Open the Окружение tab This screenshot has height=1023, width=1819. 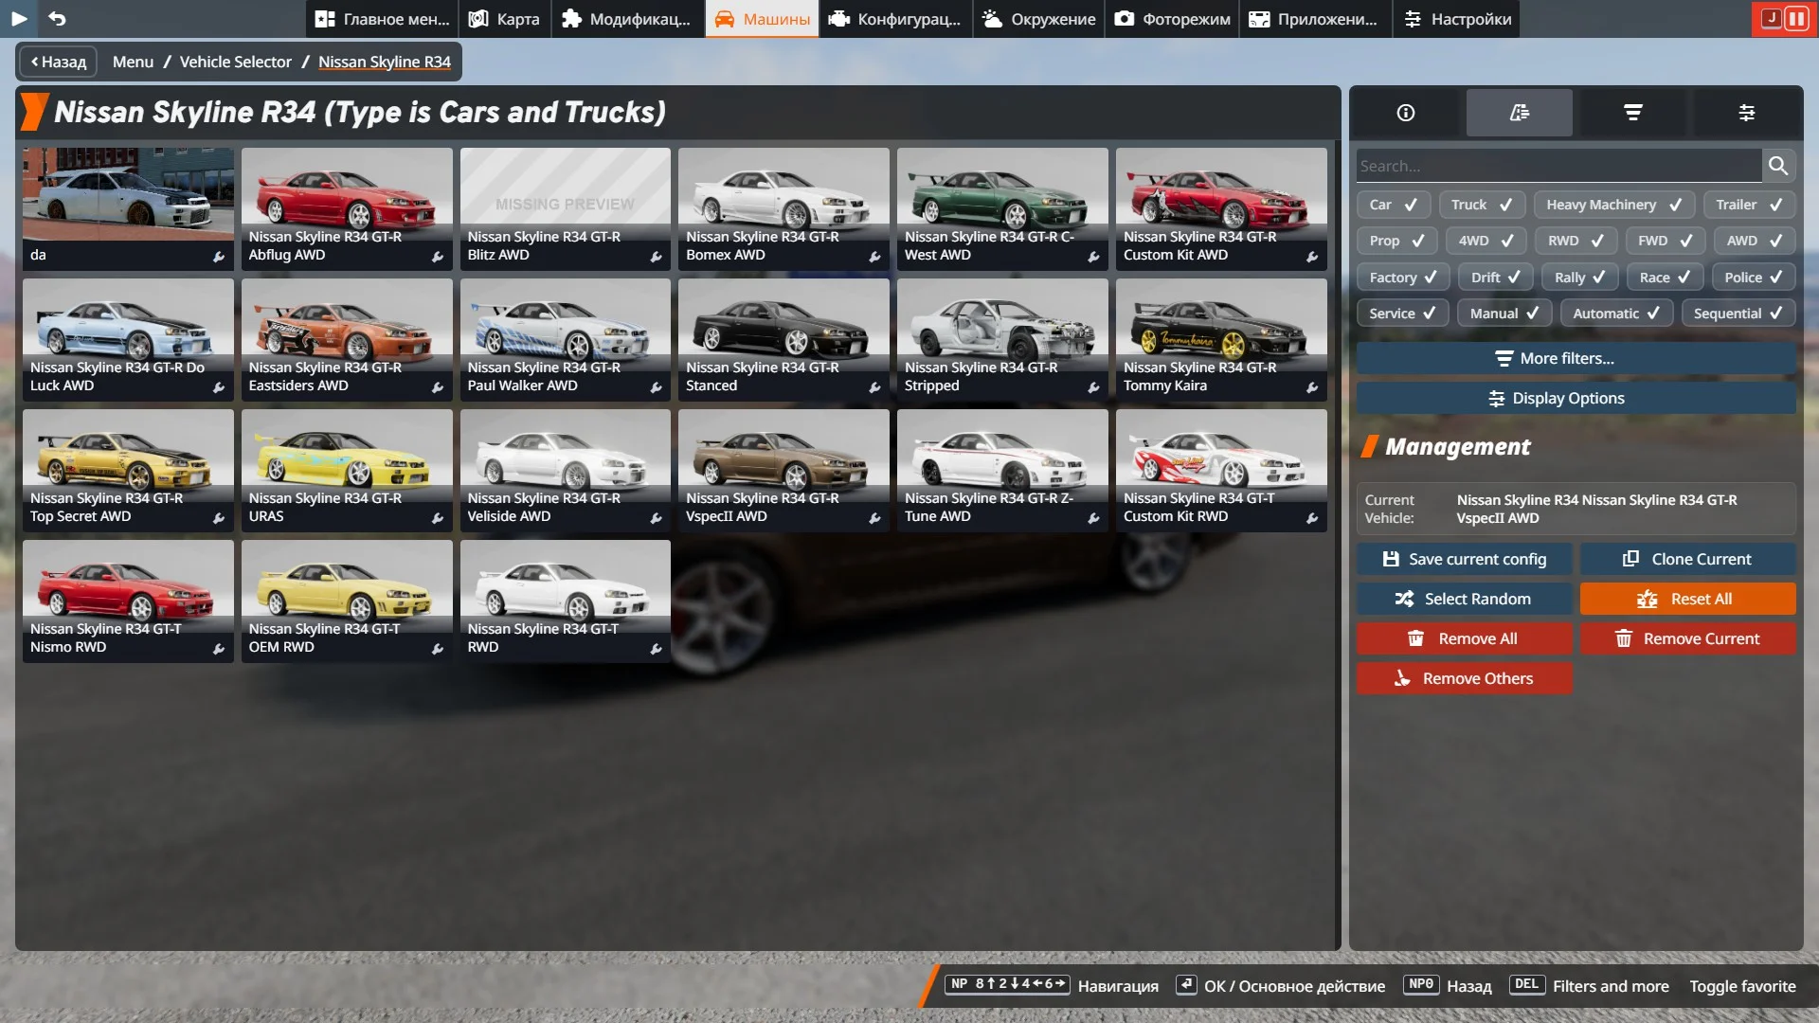tap(1038, 19)
